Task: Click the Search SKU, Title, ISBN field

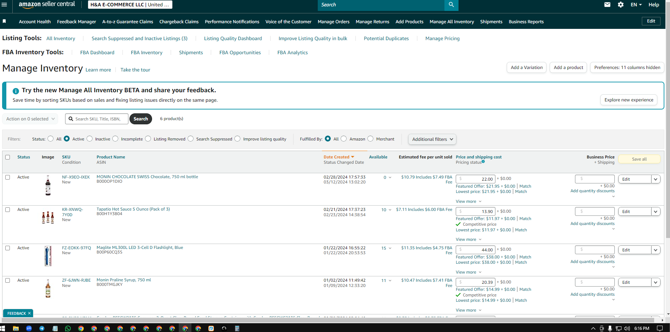Action: point(97,119)
